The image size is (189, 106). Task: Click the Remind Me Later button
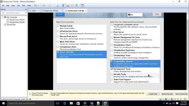(x=167, y=94)
